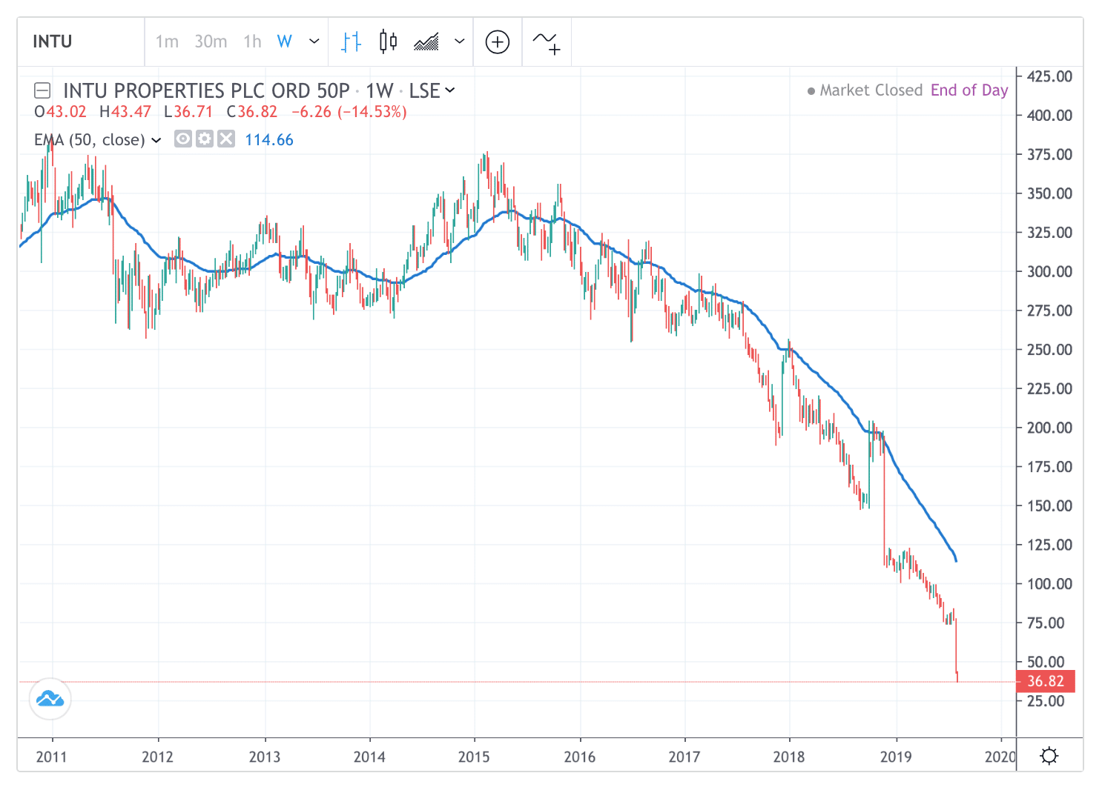Click the INTU symbol search field
The height and width of the screenshot is (793, 1102).
tap(82, 42)
